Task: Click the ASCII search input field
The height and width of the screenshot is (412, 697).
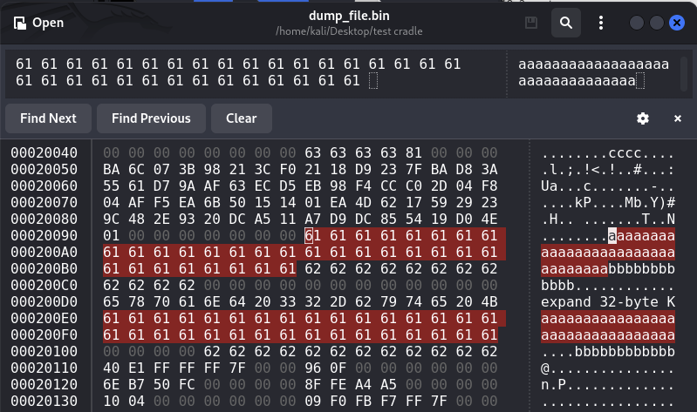Action: 593,73
